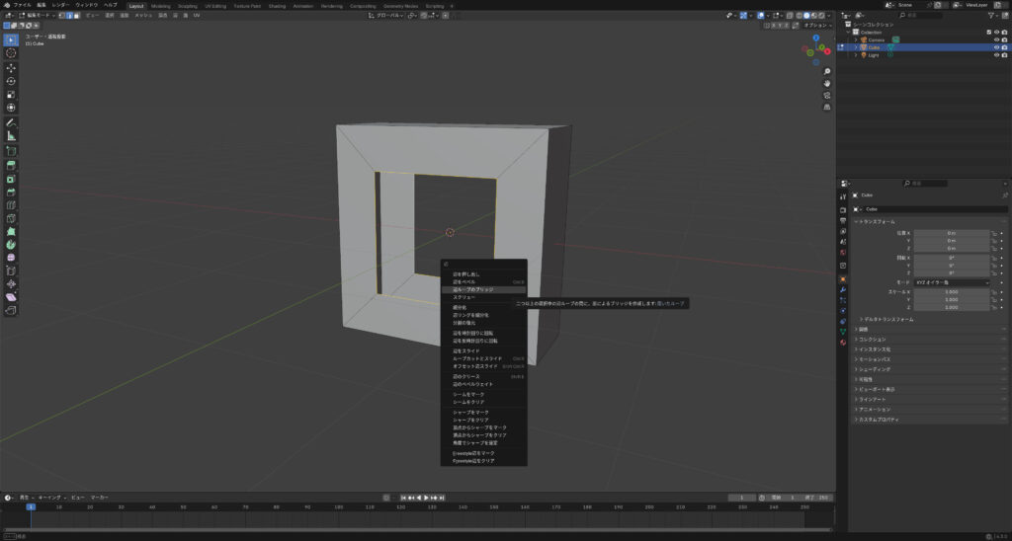Viewport: 1012px width, 541px height.
Task: Select the Spin tool in the toolbar
Action: tap(11, 245)
